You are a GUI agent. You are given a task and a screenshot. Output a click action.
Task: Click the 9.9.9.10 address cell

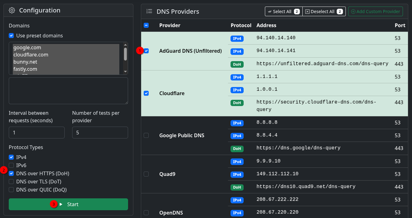[269, 161]
